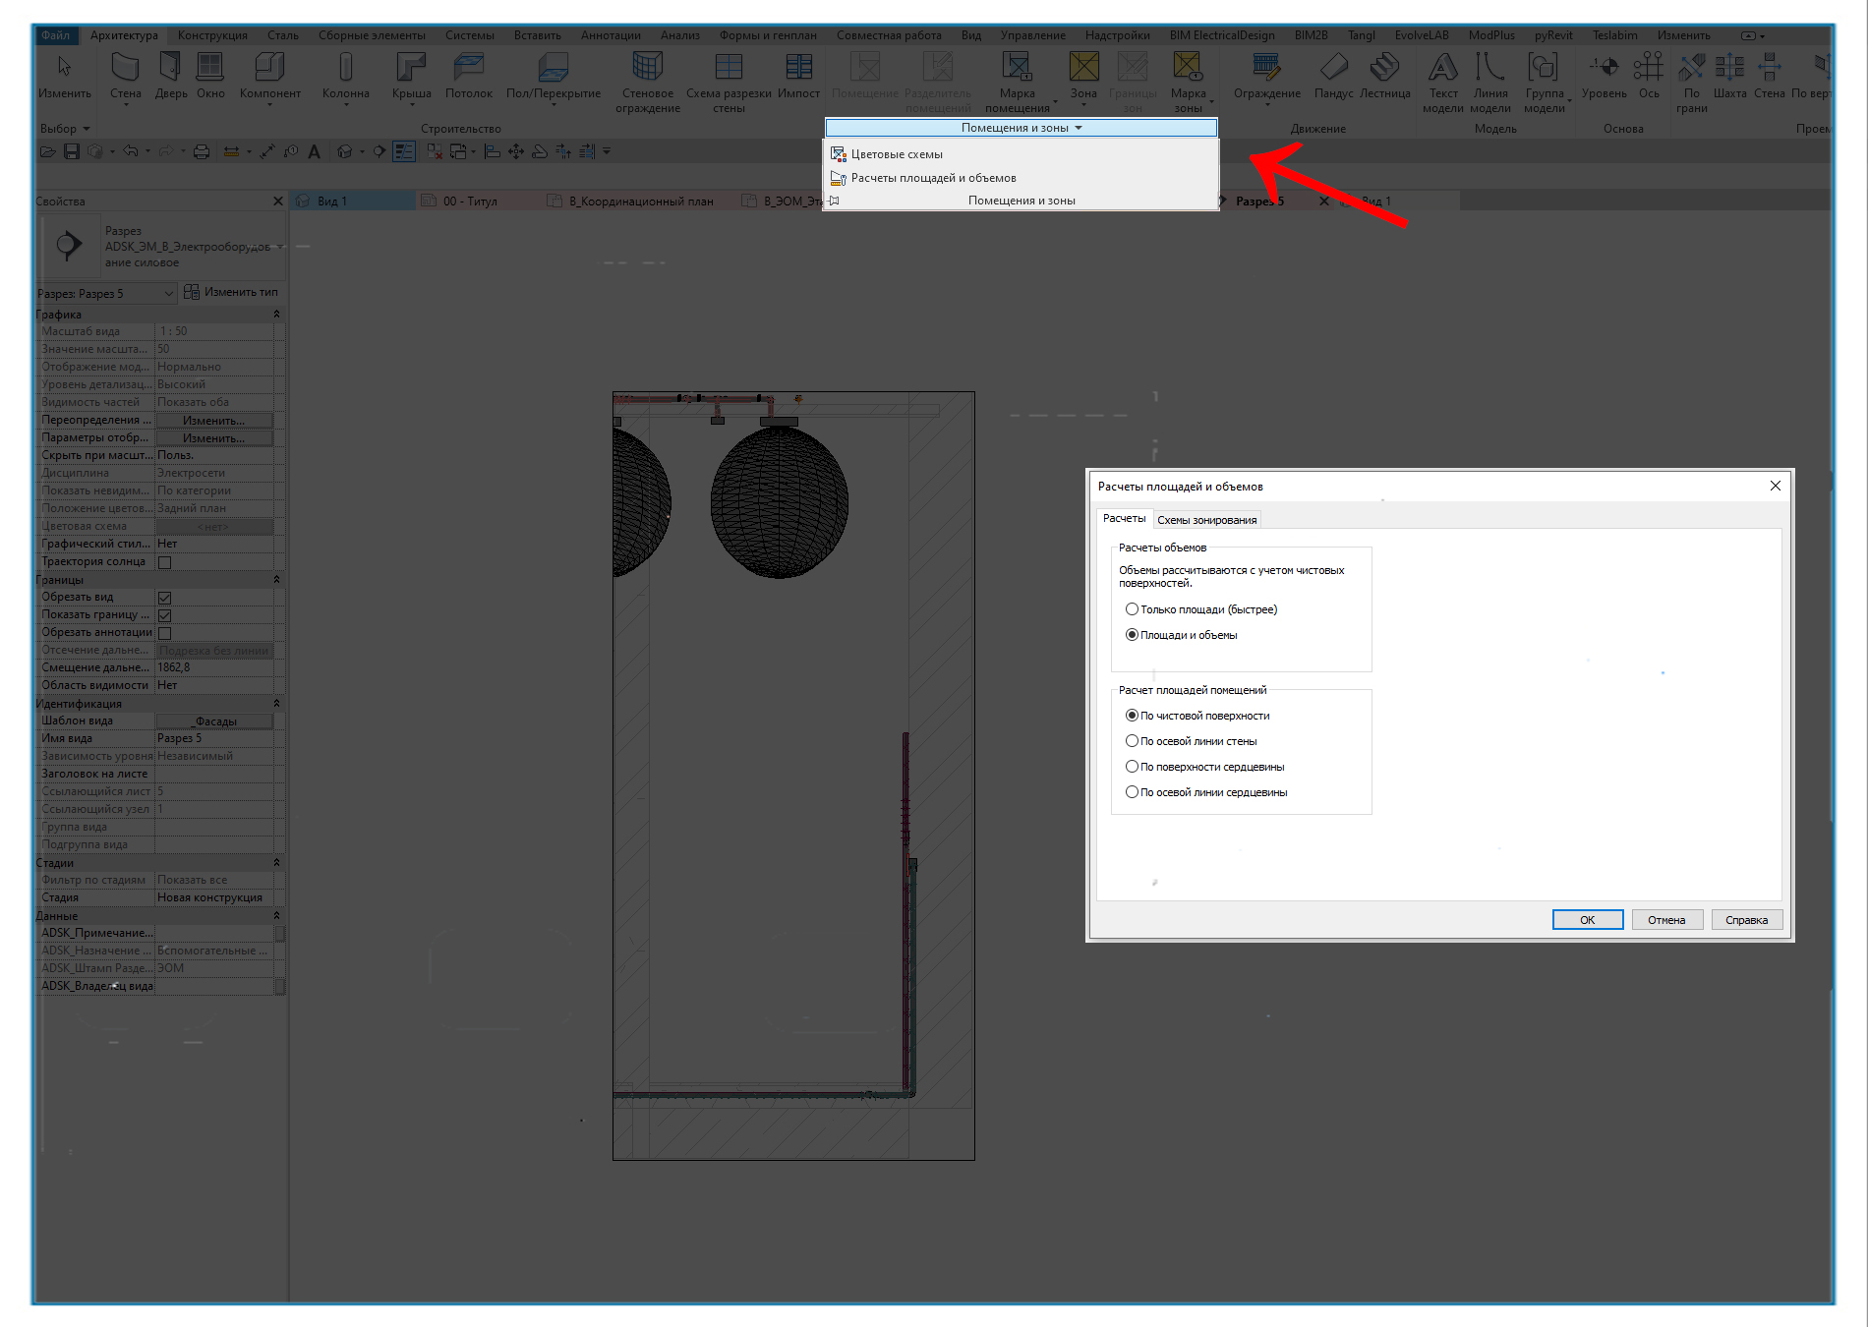Click the Ограждение railing tool

(x=1266, y=77)
